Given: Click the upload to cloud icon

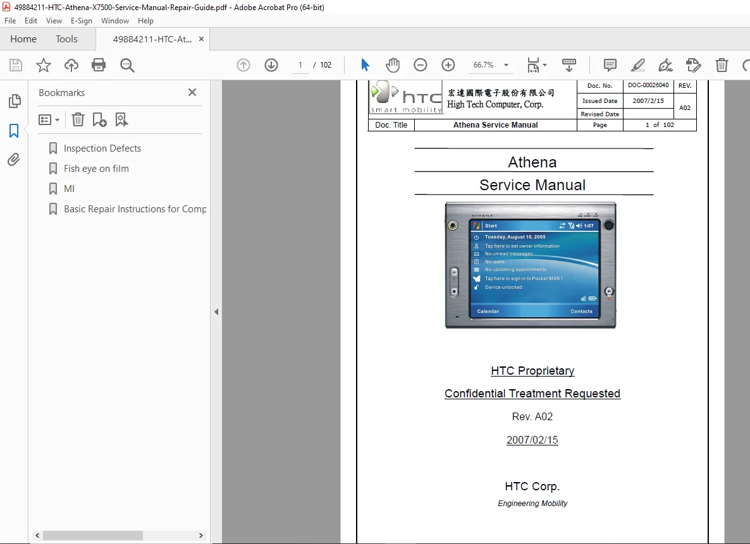Looking at the screenshot, I should [71, 65].
